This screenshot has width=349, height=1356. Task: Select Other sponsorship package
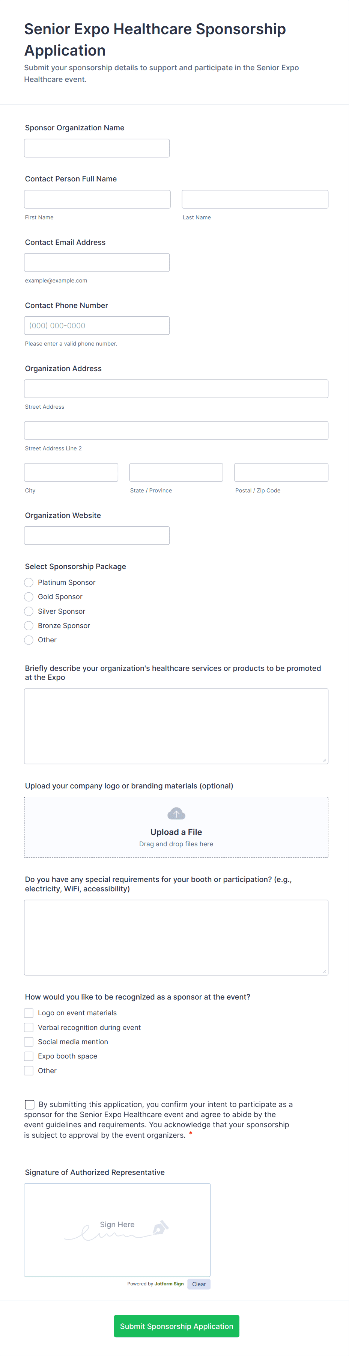tap(29, 640)
